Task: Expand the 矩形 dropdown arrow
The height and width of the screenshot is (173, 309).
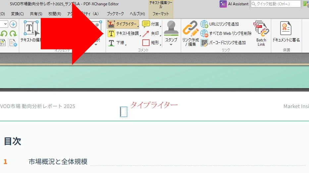Action: click(160, 45)
